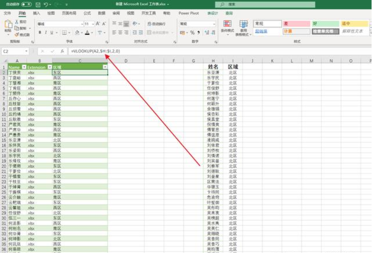Apply the 差 (Bad) red cell style
372x253 pixels.
click(296, 24)
